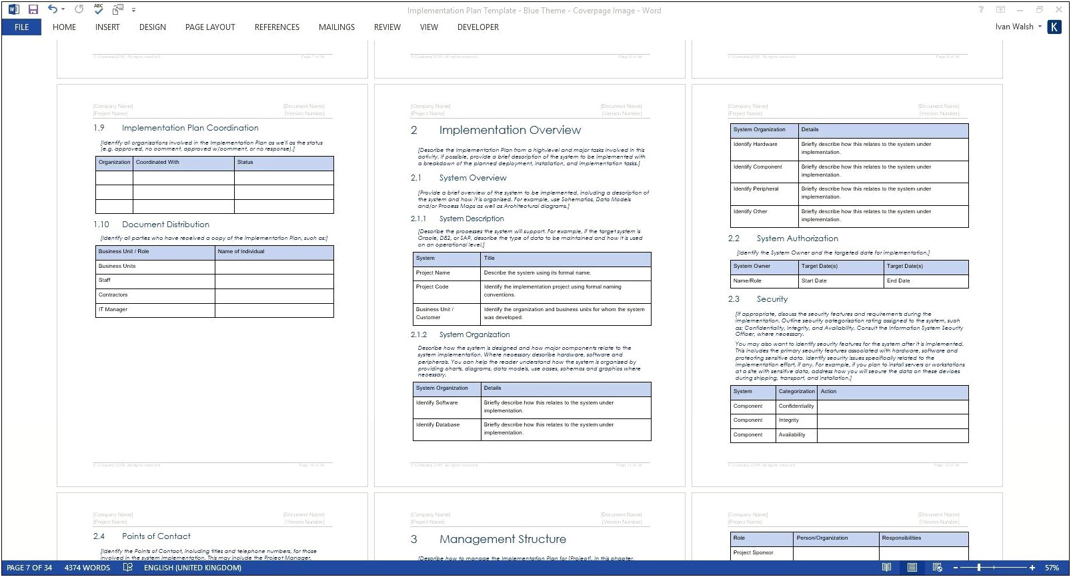Click the 'System Overview' heading

(x=473, y=178)
